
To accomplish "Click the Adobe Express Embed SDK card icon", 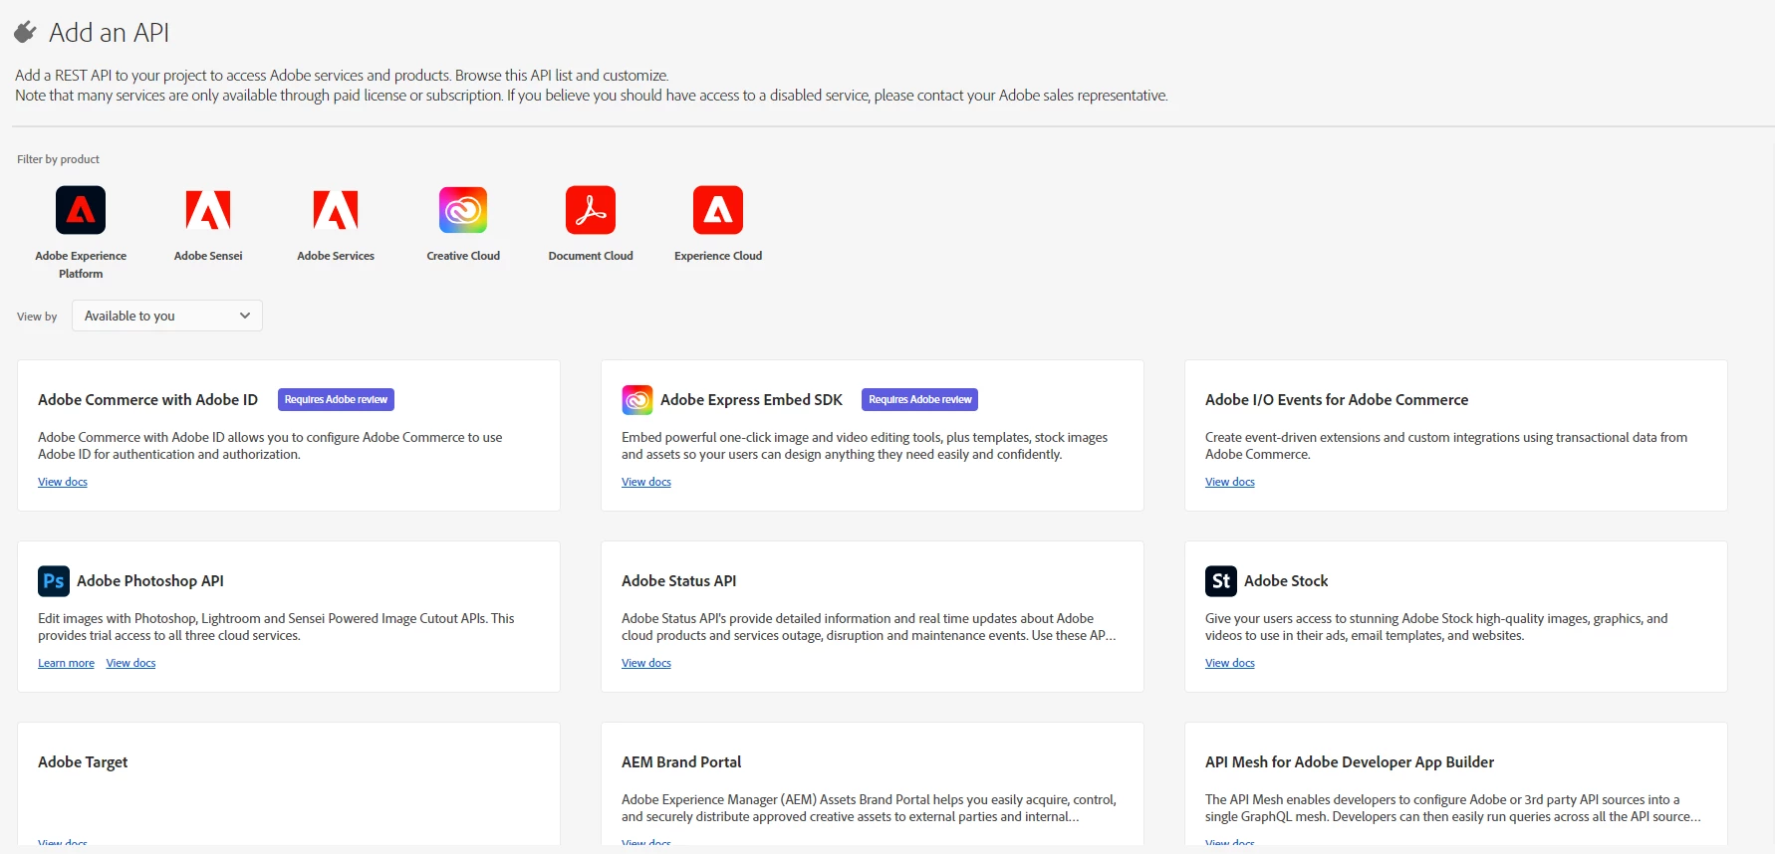I will (x=637, y=400).
